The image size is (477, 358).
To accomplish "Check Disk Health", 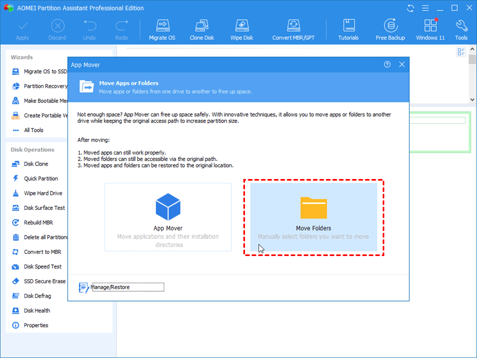I will tap(31, 310).
